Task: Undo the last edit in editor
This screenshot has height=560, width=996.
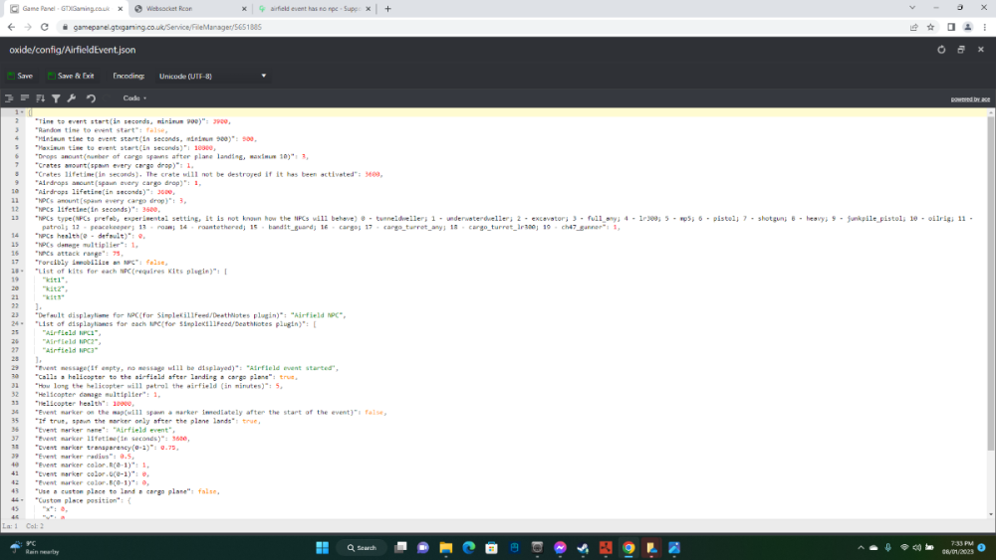Action: click(x=91, y=98)
